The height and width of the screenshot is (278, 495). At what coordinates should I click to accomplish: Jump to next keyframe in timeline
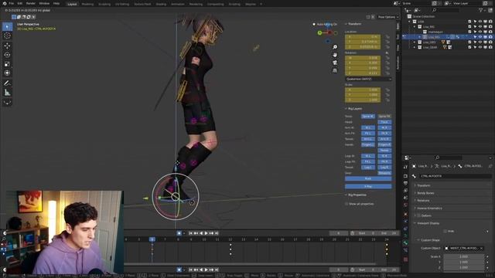pos(211,233)
